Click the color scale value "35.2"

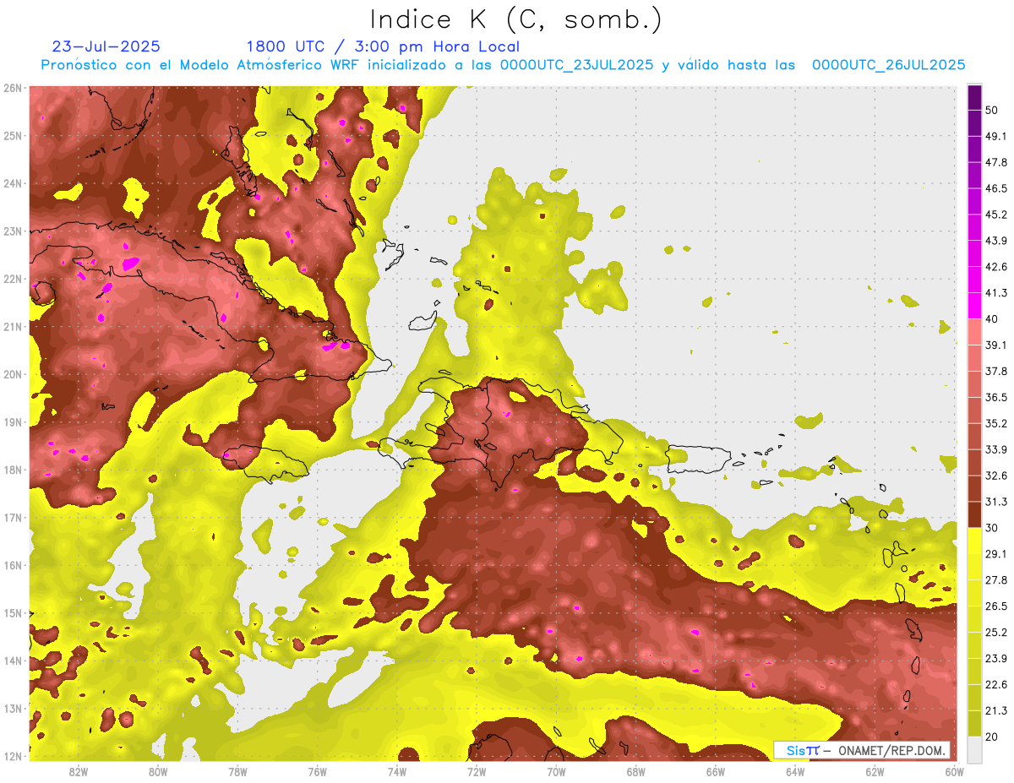[x=996, y=422]
